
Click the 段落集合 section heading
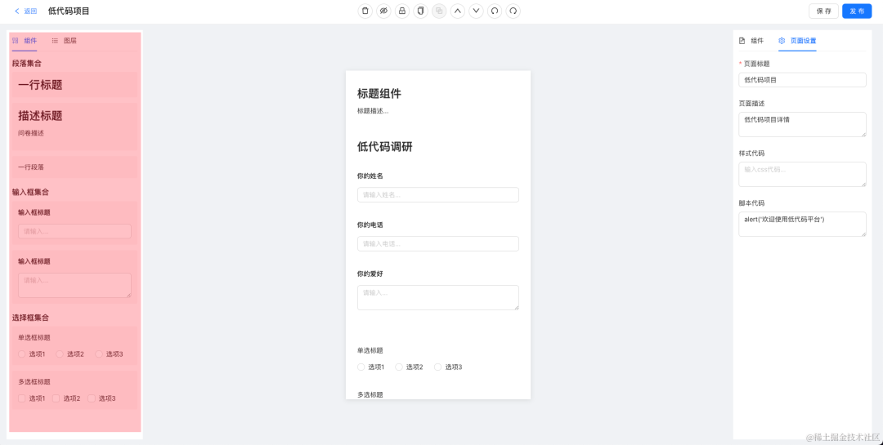[x=27, y=64]
